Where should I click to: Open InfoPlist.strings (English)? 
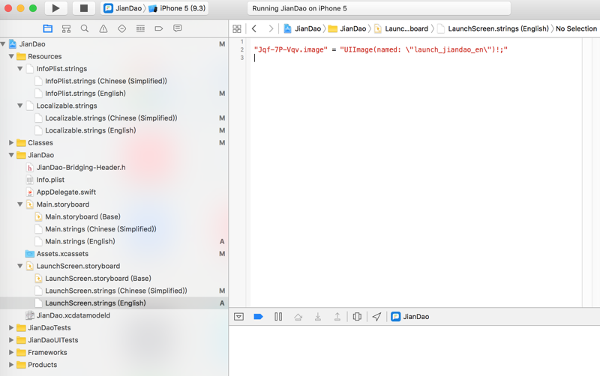point(85,93)
